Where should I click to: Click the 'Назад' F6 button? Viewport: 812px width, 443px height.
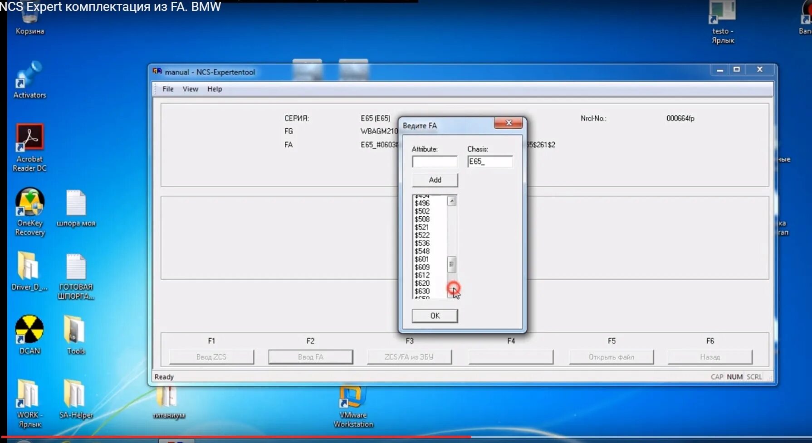click(x=710, y=357)
